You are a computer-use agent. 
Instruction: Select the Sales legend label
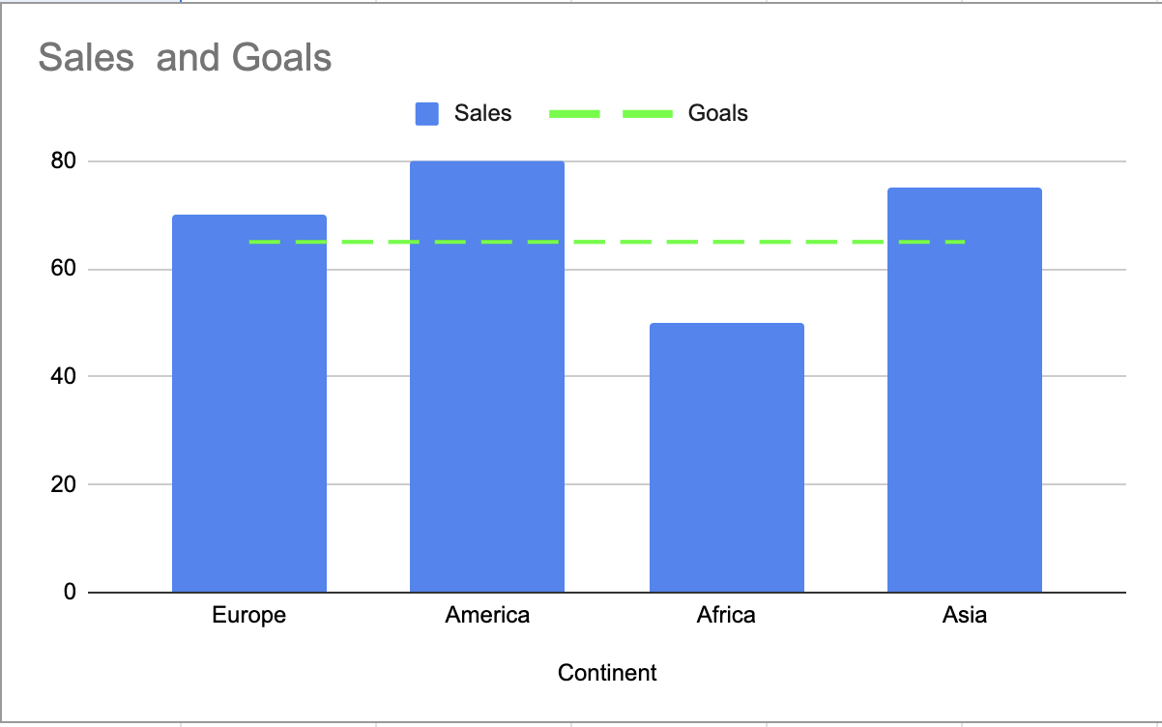[x=483, y=113]
